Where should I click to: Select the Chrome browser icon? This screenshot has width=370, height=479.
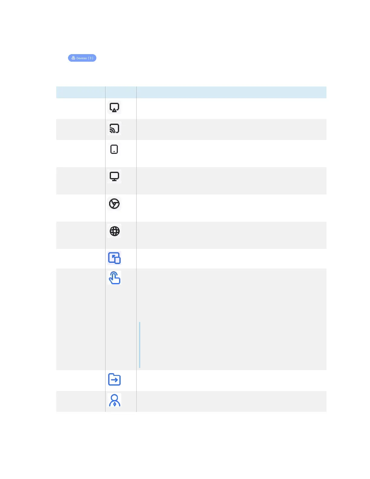pos(114,204)
